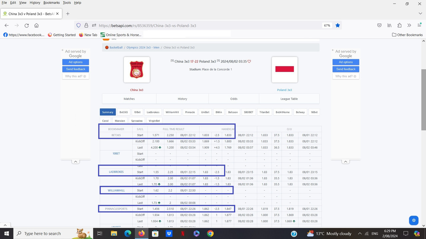The image size is (426, 239).
Task: Click the 10BET bookmaker link in table
Action: (x=116, y=154)
